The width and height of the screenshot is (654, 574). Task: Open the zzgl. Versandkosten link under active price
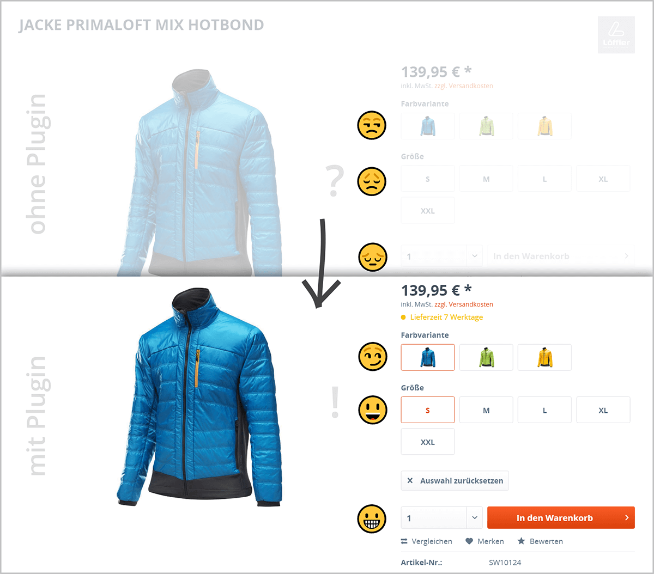[x=464, y=304]
